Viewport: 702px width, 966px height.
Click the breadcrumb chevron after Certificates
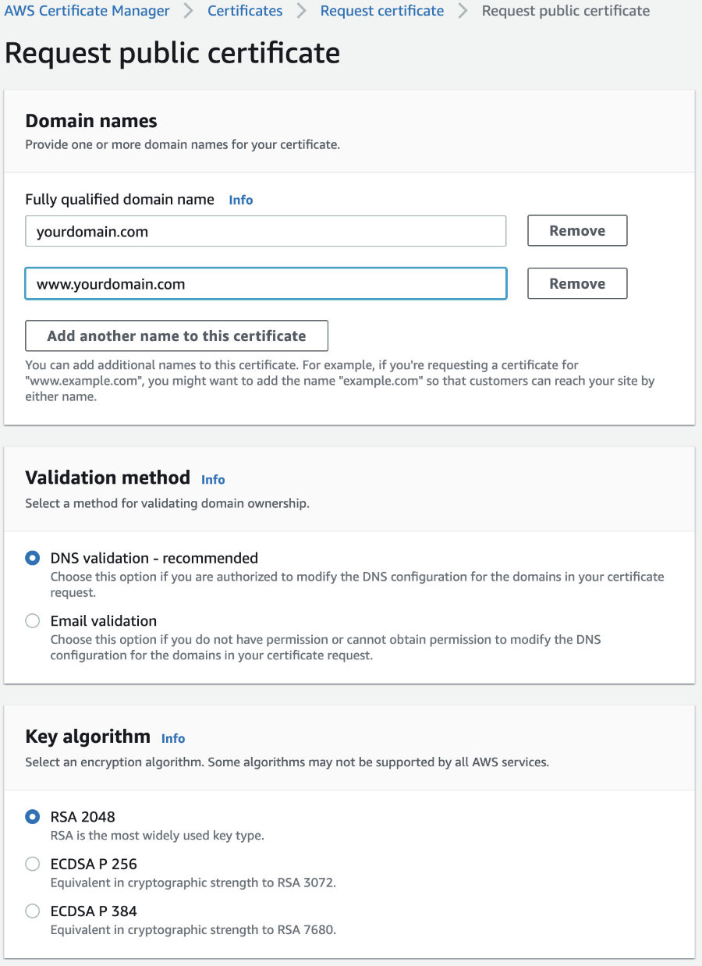pos(302,11)
